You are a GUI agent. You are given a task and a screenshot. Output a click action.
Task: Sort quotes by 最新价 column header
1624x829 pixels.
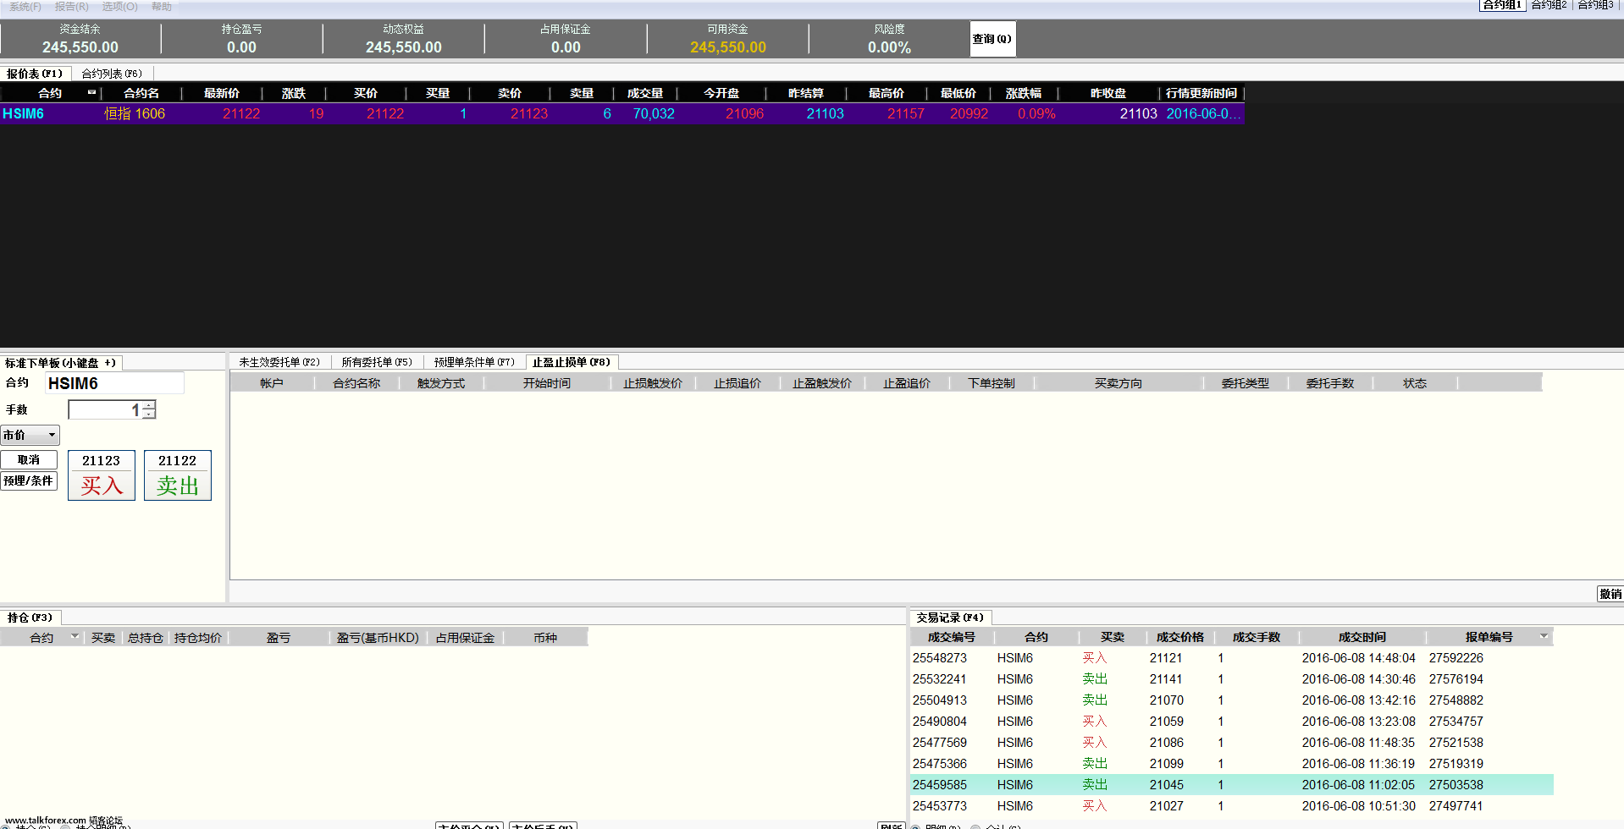pyautogui.click(x=222, y=93)
